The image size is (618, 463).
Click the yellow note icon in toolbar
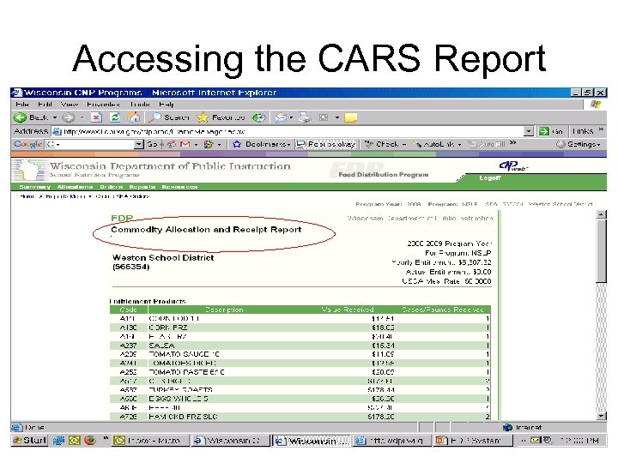(350, 117)
